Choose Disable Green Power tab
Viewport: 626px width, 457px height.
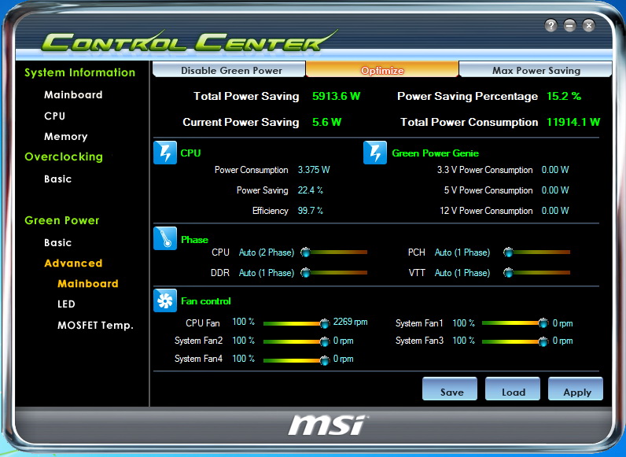231,70
